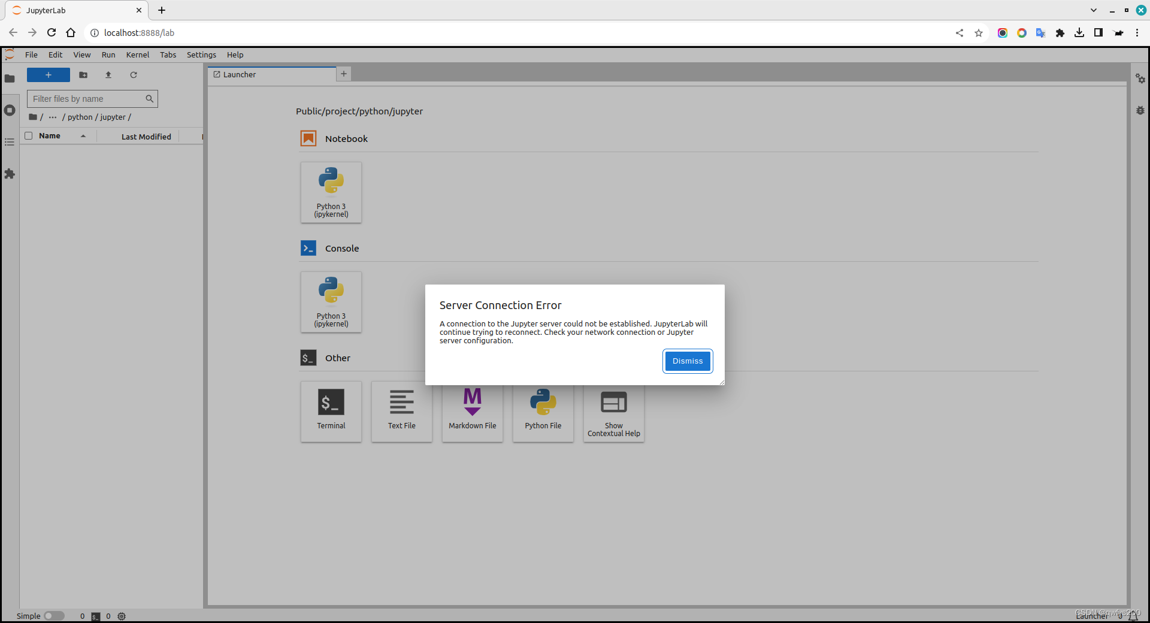Screen dimensions: 1150x623
Task: Open the Help menu
Action: point(235,55)
